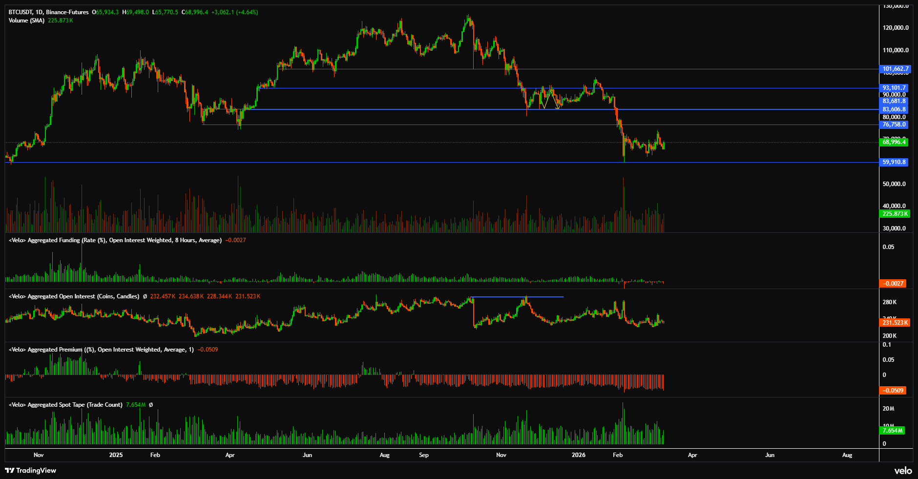This screenshot has width=918, height=479.
Task: Click the 110,000.0 price axis tick
Action: click(x=896, y=50)
